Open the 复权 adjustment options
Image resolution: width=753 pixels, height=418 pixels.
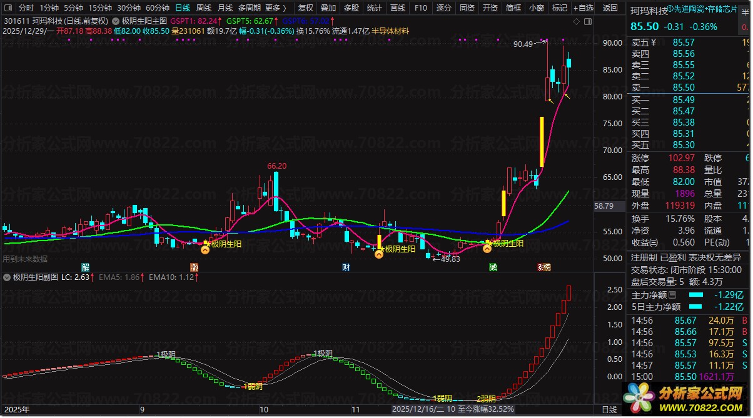[305, 8]
